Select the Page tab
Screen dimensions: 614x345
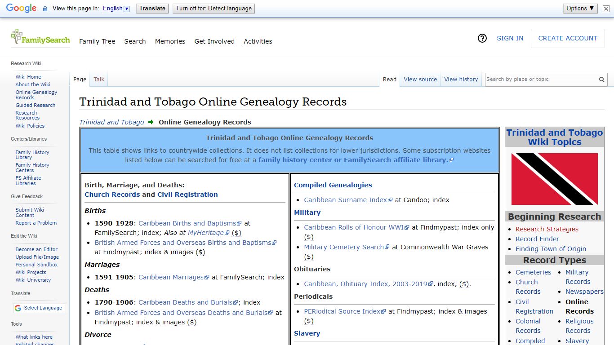point(80,80)
